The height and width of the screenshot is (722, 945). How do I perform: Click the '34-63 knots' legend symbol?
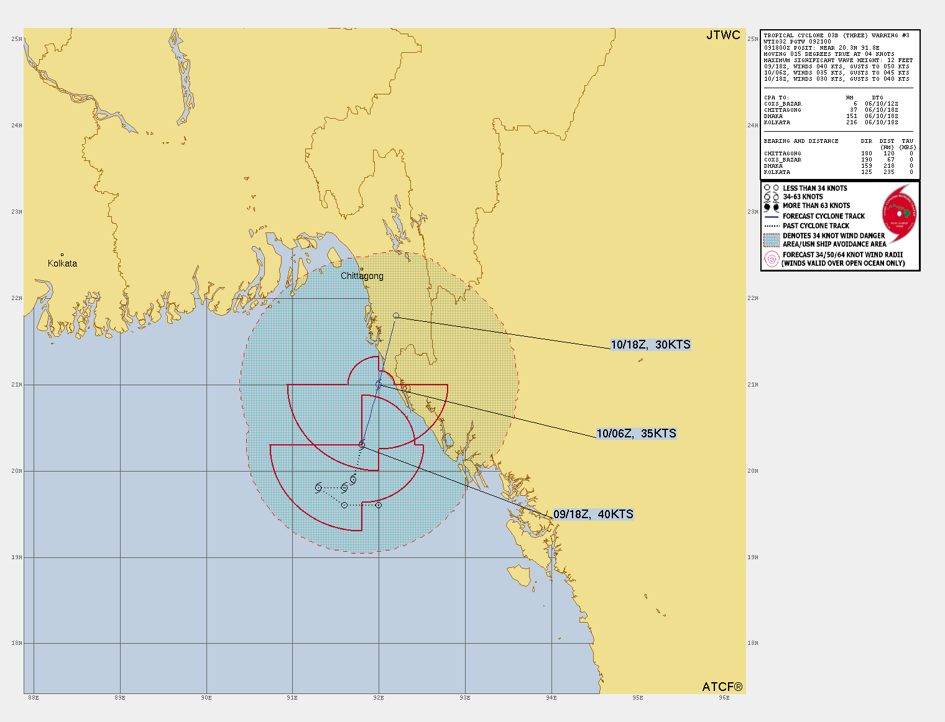[x=772, y=196]
